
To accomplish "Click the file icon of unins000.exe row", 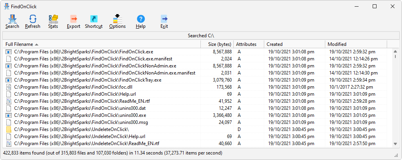I will pos(9,115).
